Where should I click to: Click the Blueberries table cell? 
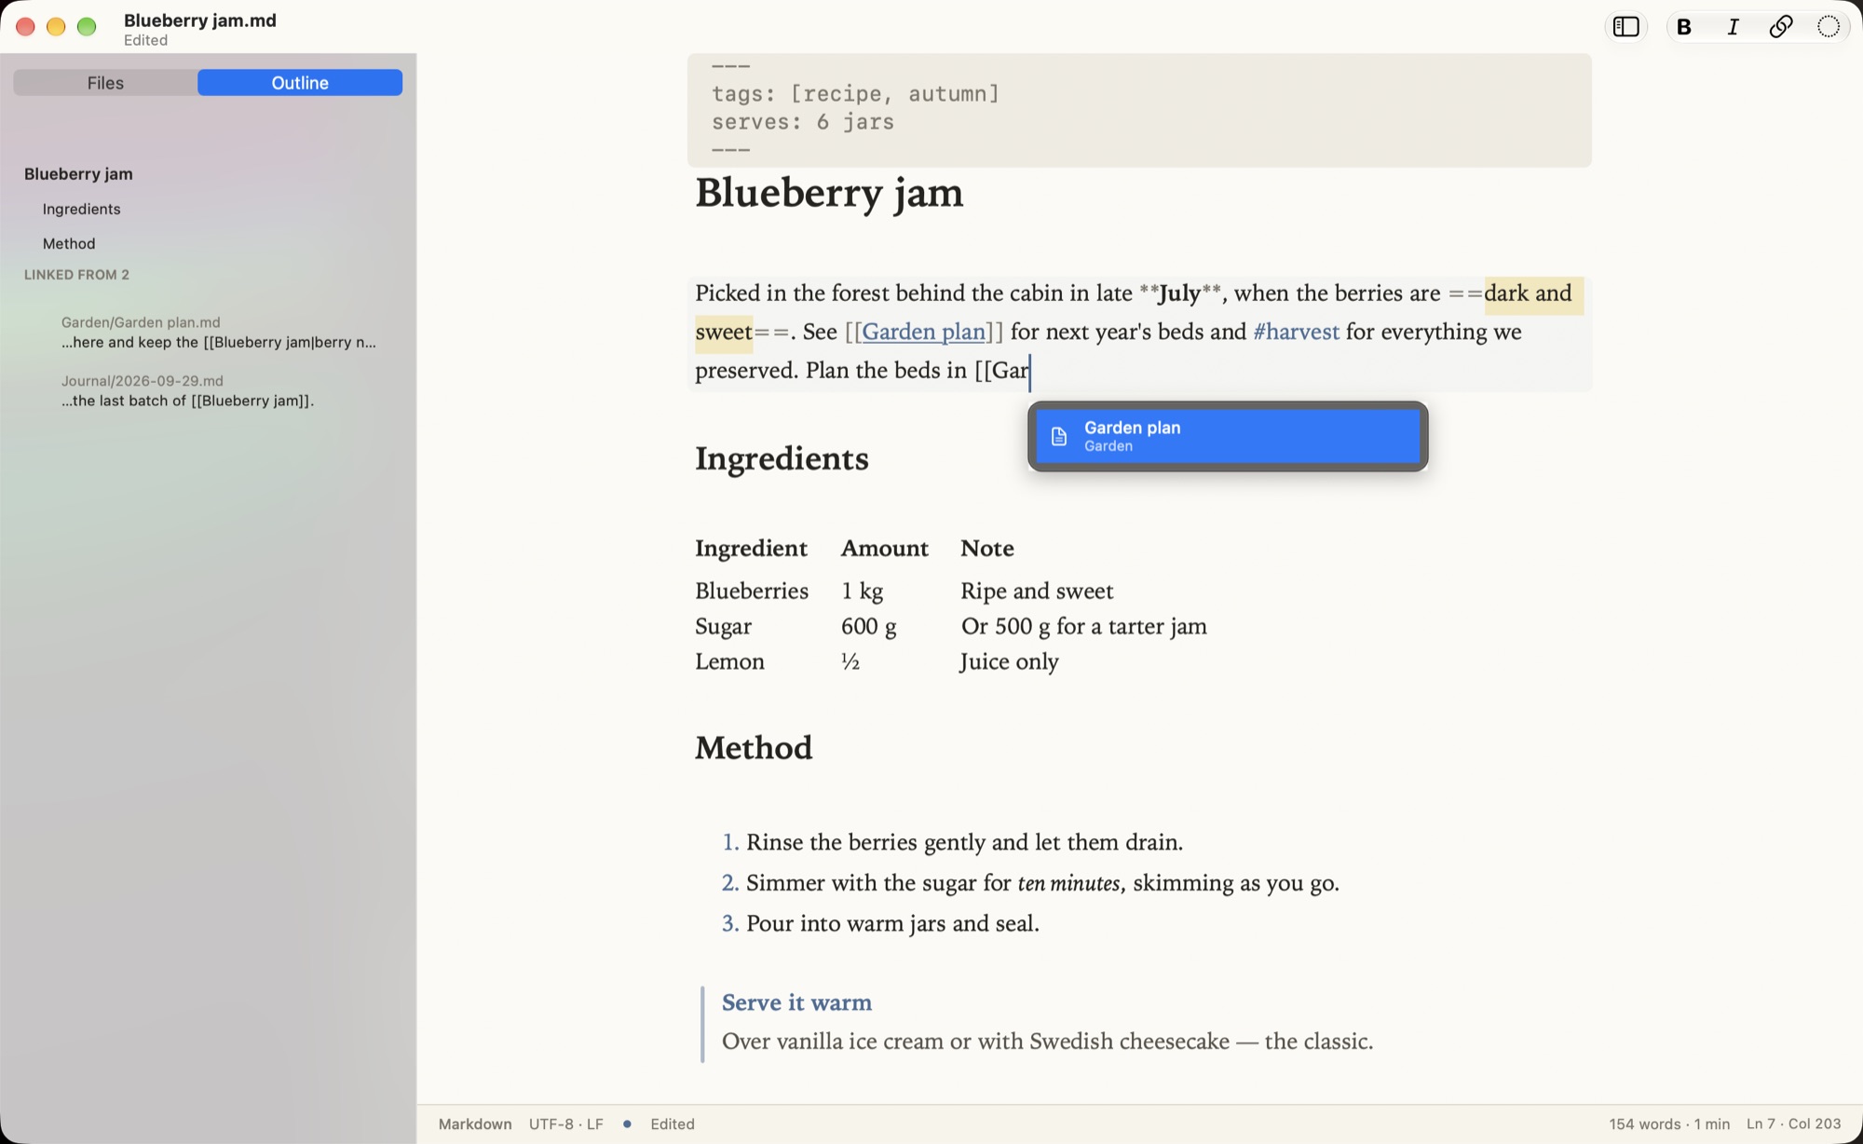752,591
